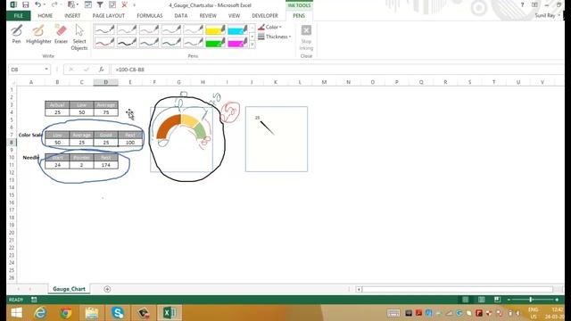This screenshot has height=321, width=571.
Task: Choose the cyan highlighter swatch
Action: [237, 29]
